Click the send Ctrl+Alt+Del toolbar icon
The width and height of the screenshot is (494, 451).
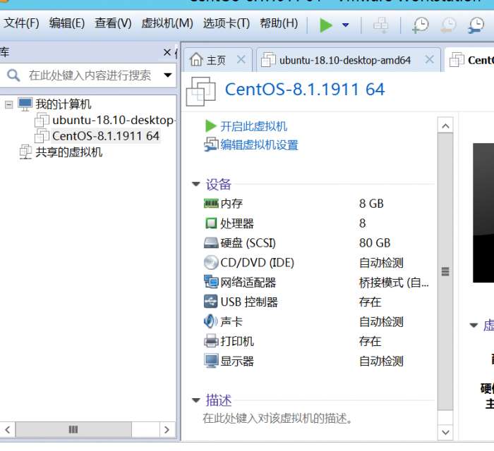(x=380, y=25)
